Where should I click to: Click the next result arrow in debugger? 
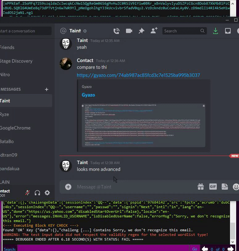coord(230,249)
